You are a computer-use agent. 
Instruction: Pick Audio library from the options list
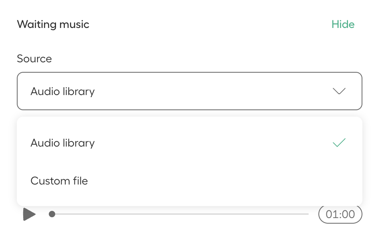[x=190, y=143]
